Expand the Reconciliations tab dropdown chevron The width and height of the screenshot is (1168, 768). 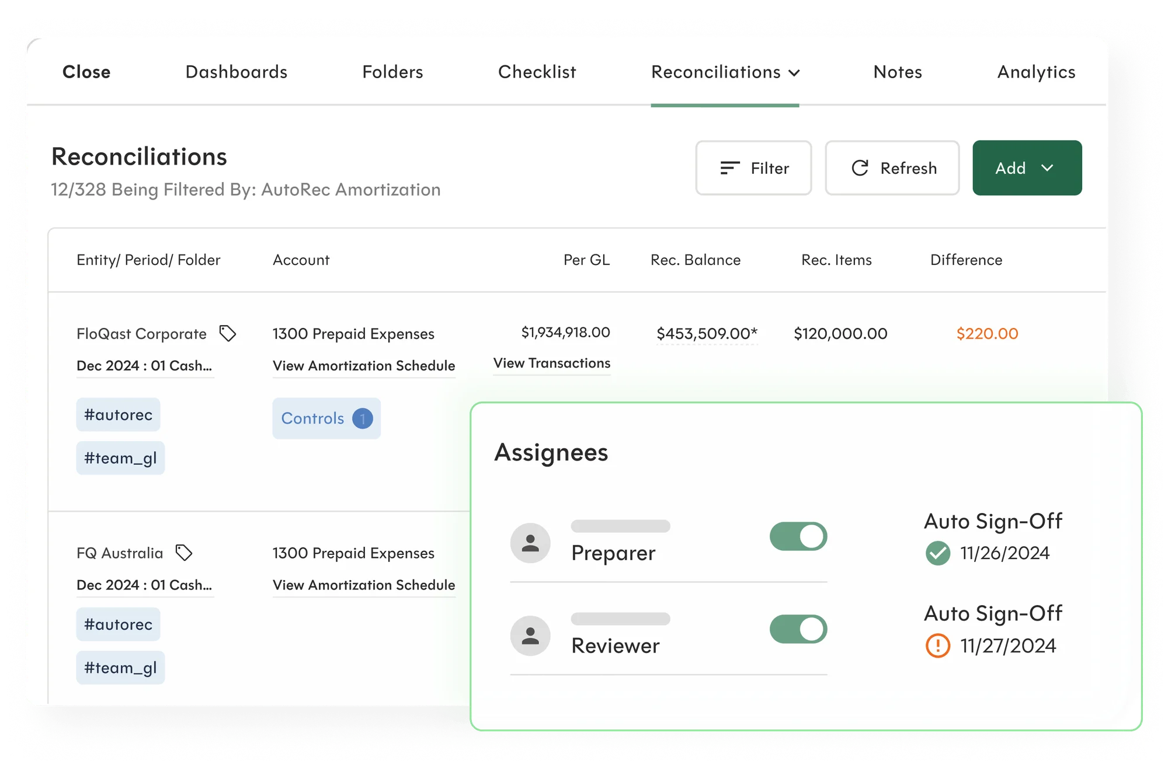point(794,73)
